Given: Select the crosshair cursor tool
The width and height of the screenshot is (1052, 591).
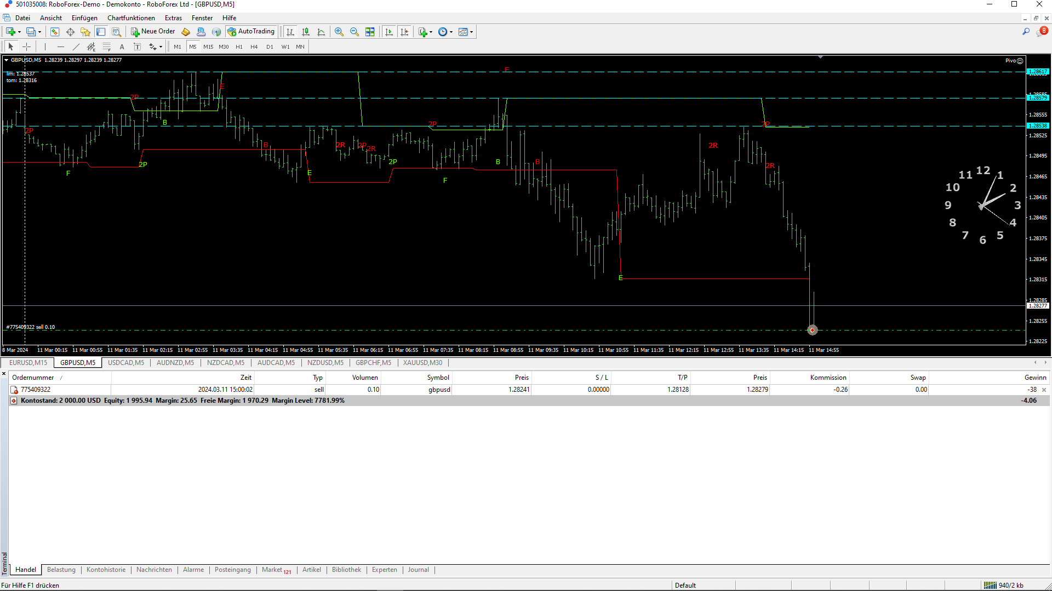Looking at the screenshot, I should tap(26, 47).
